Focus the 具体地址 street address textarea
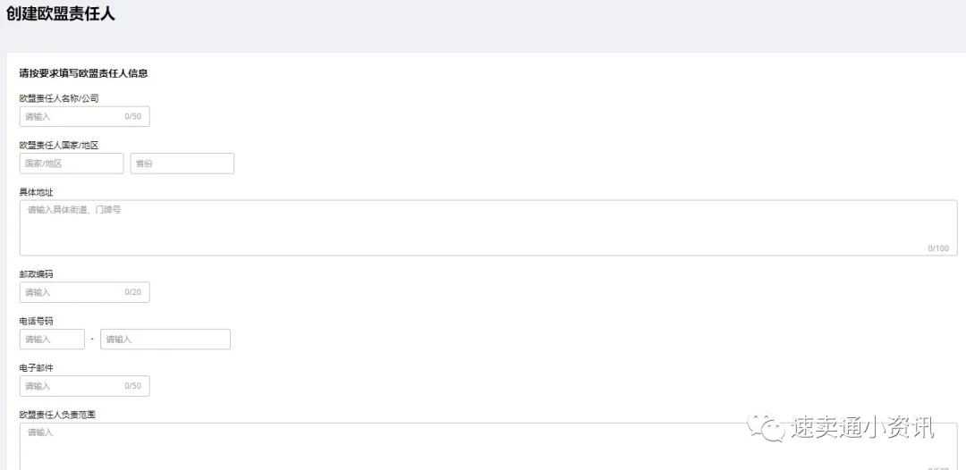This screenshot has width=966, height=470. 488,228
